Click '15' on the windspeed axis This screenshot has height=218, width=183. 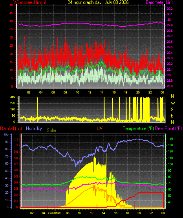[x=11, y=62]
